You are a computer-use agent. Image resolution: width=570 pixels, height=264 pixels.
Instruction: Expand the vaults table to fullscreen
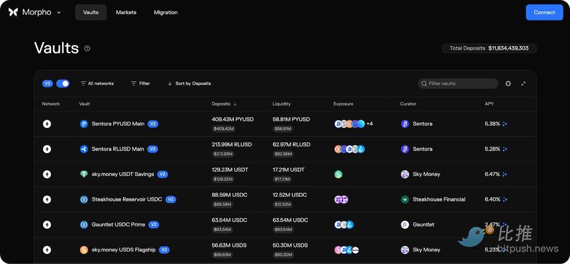click(x=523, y=84)
